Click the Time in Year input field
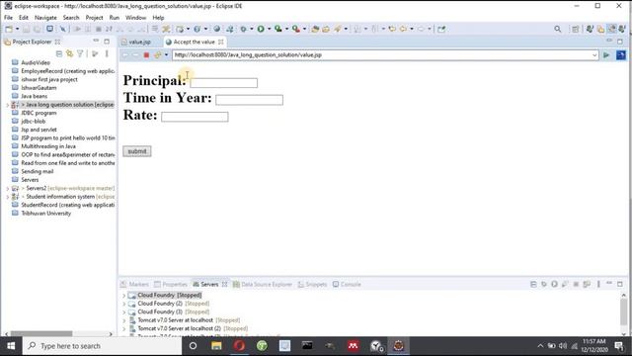The height and width of the screenshot is (356, 632). click(249, 100)
